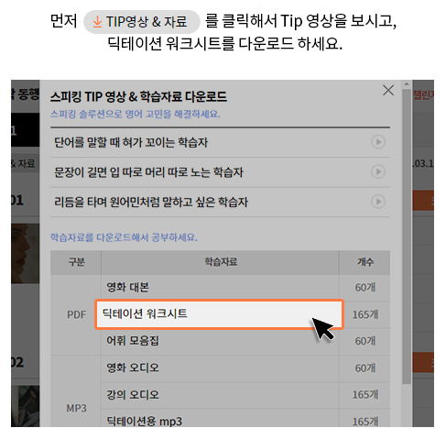Viewport: 446px width, 428px height.
Task: Close the 스피킹 TIP 영상 popup
Action: point(388,91)
